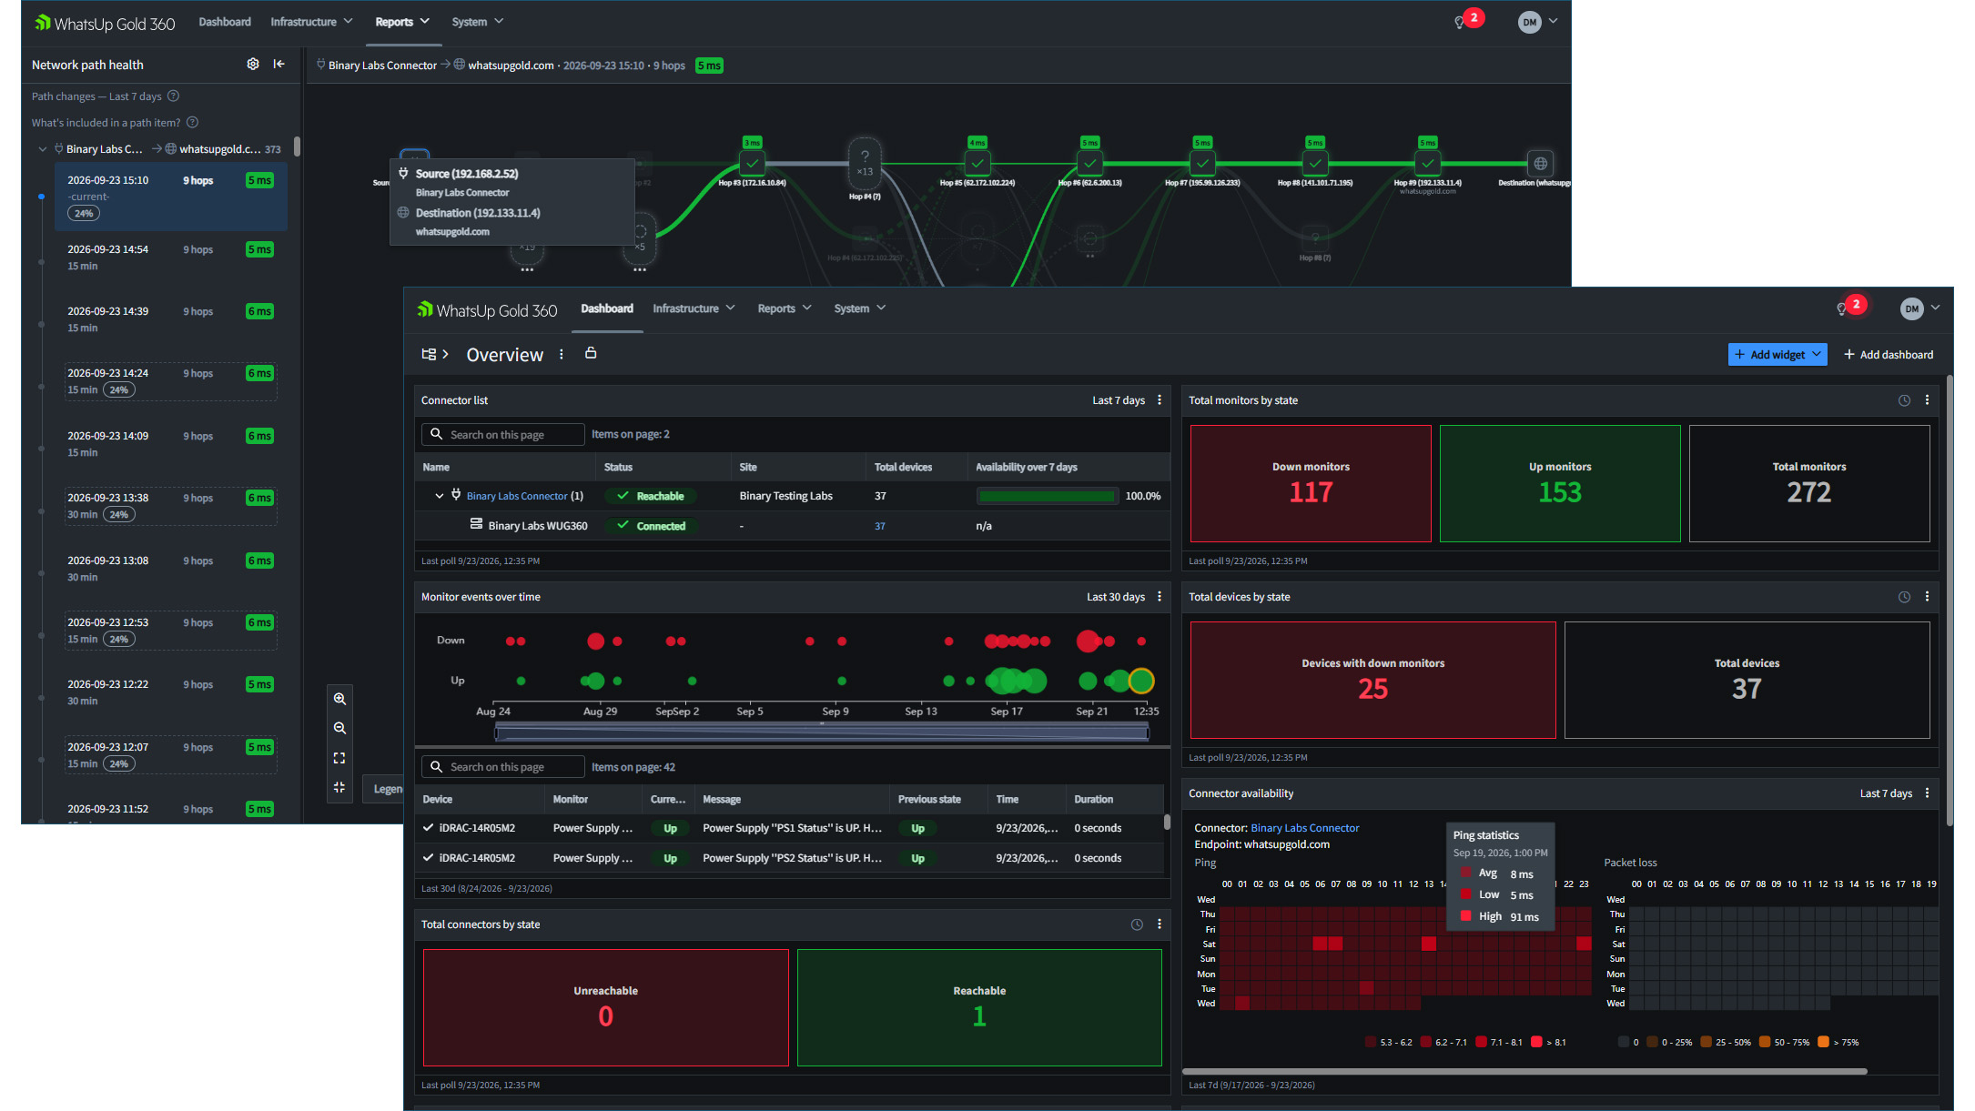1975x1111 pixels.
Task: Open Binary Labs Connector link in Connector availability
Action: tap(1304, 828)
